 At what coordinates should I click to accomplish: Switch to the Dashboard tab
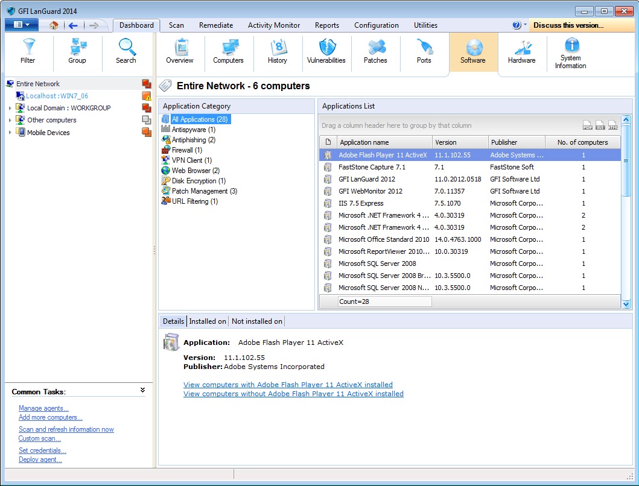[136, 25]
